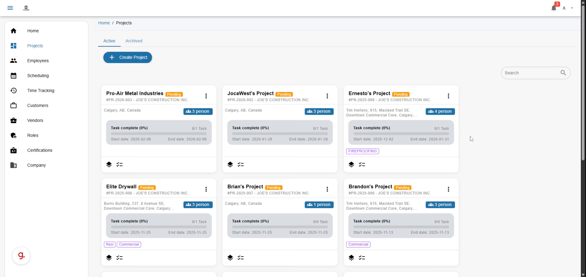Open three-dot menu for Brian's Project

pyautogui.click(x=327, y=189)
